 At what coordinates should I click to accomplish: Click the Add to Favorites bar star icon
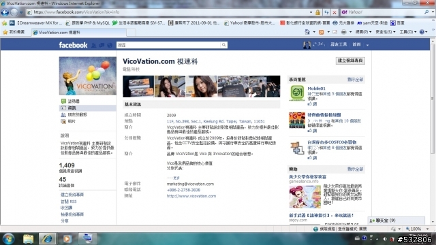click(4, 23)
